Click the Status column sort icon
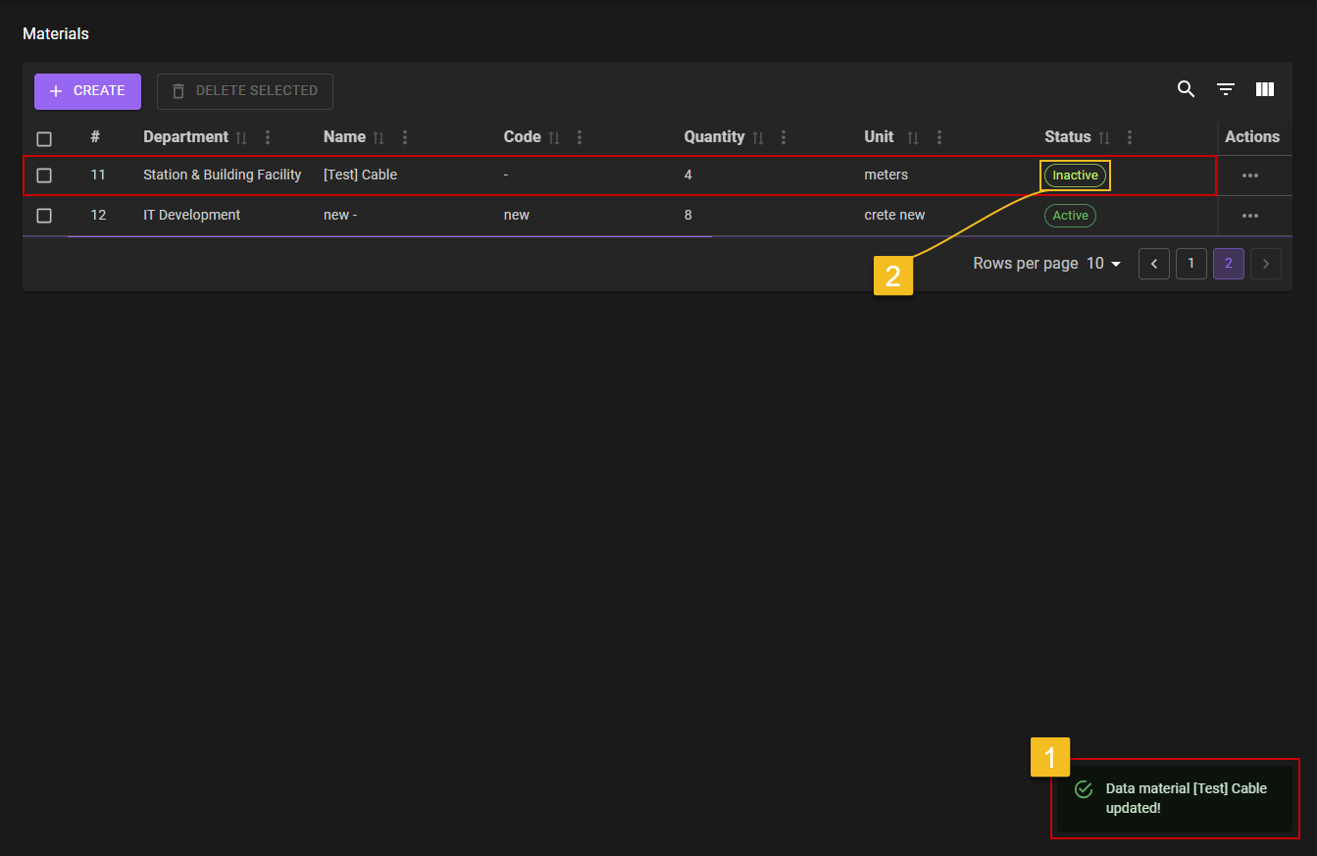1317x856 pixels. (1104, 138)
